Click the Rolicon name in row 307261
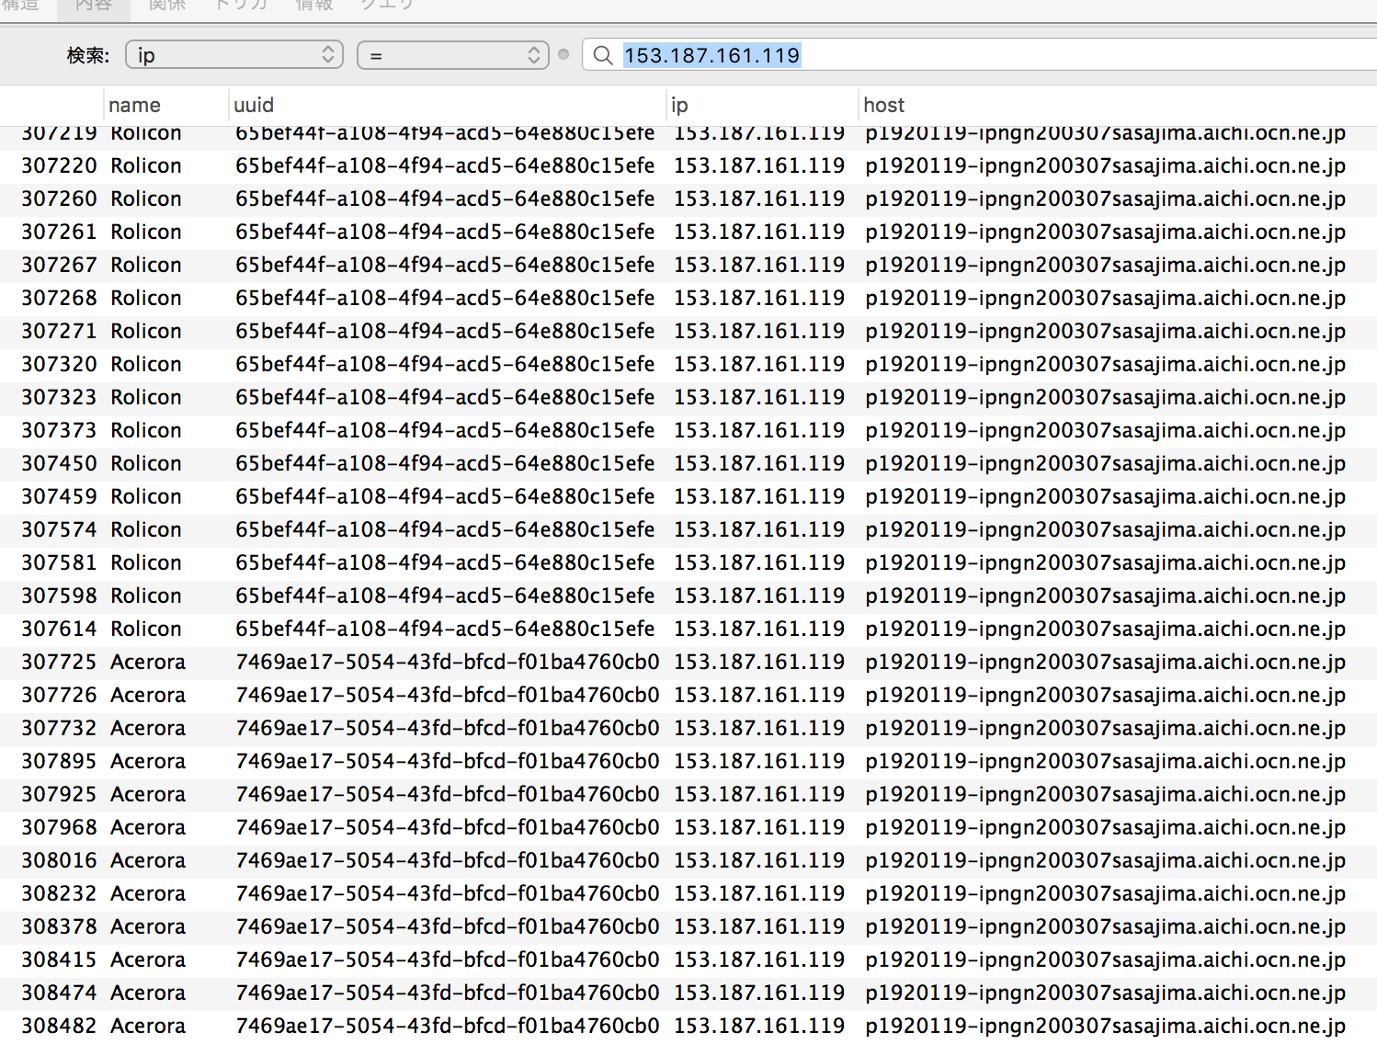 pyautogui.click(x=146, y=232)
